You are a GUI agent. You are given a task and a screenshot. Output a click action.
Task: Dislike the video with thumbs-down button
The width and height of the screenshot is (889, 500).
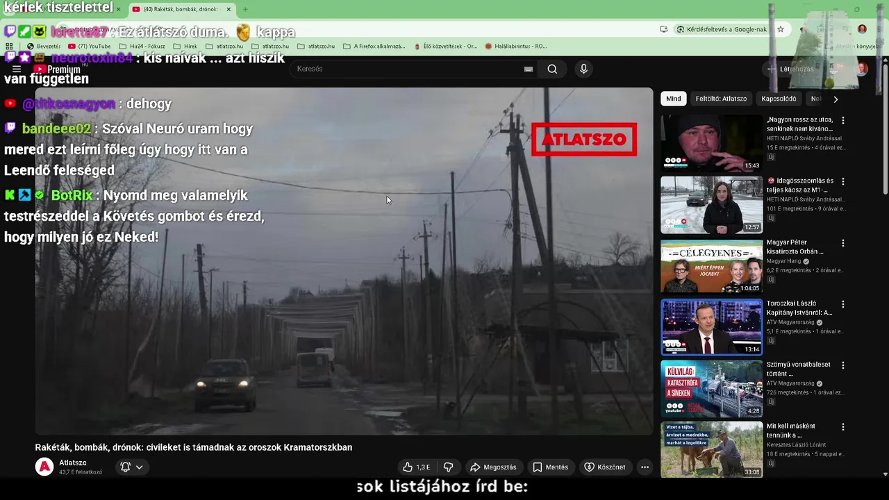(449, 467)
